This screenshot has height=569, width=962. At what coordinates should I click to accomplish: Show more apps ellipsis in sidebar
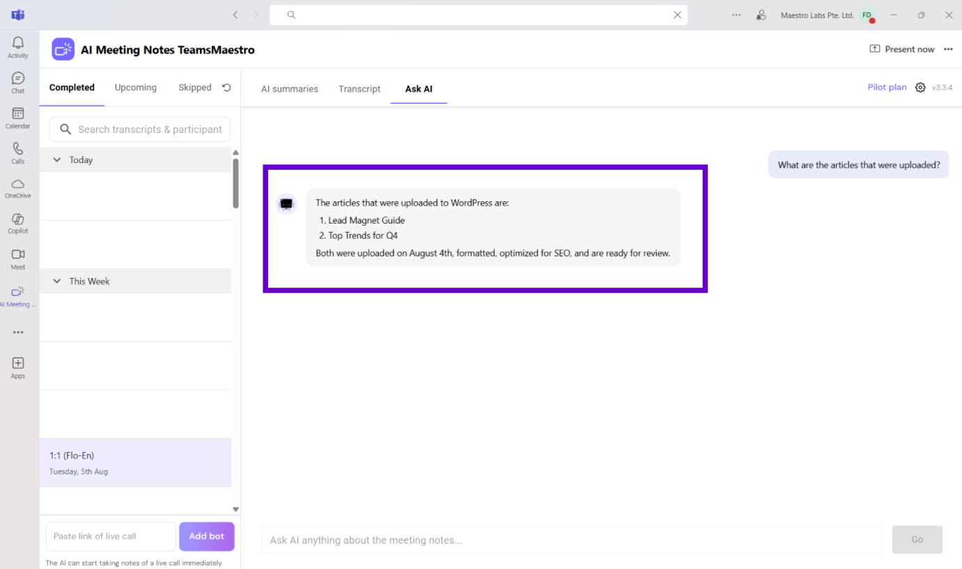pyautogui.click(x=18, y=332)
